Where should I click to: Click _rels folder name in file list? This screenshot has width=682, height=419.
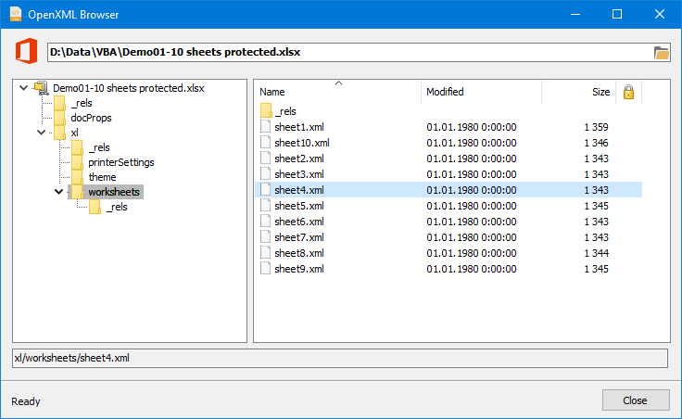tap(285, 111)
